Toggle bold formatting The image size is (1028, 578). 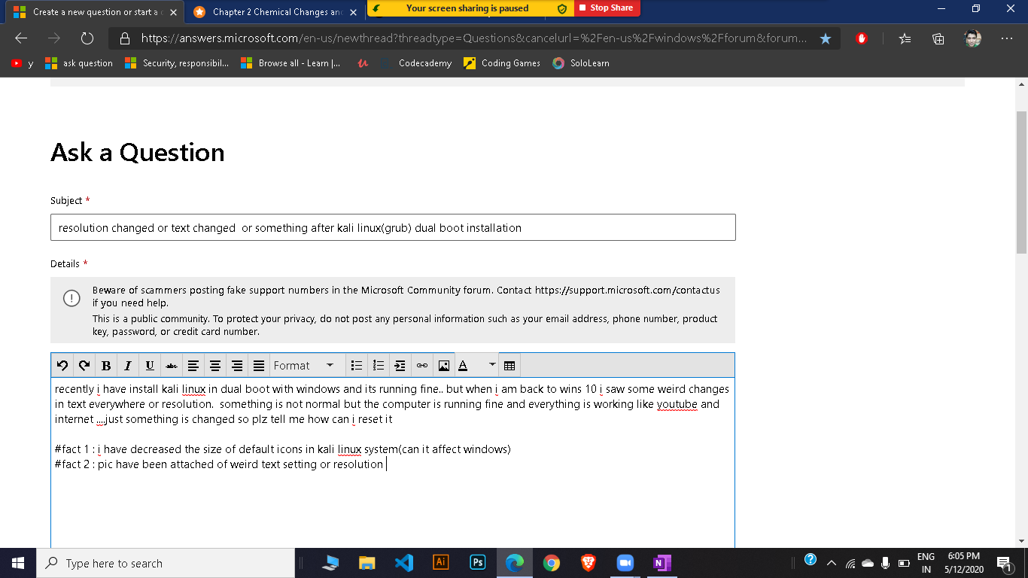[106, 366]
